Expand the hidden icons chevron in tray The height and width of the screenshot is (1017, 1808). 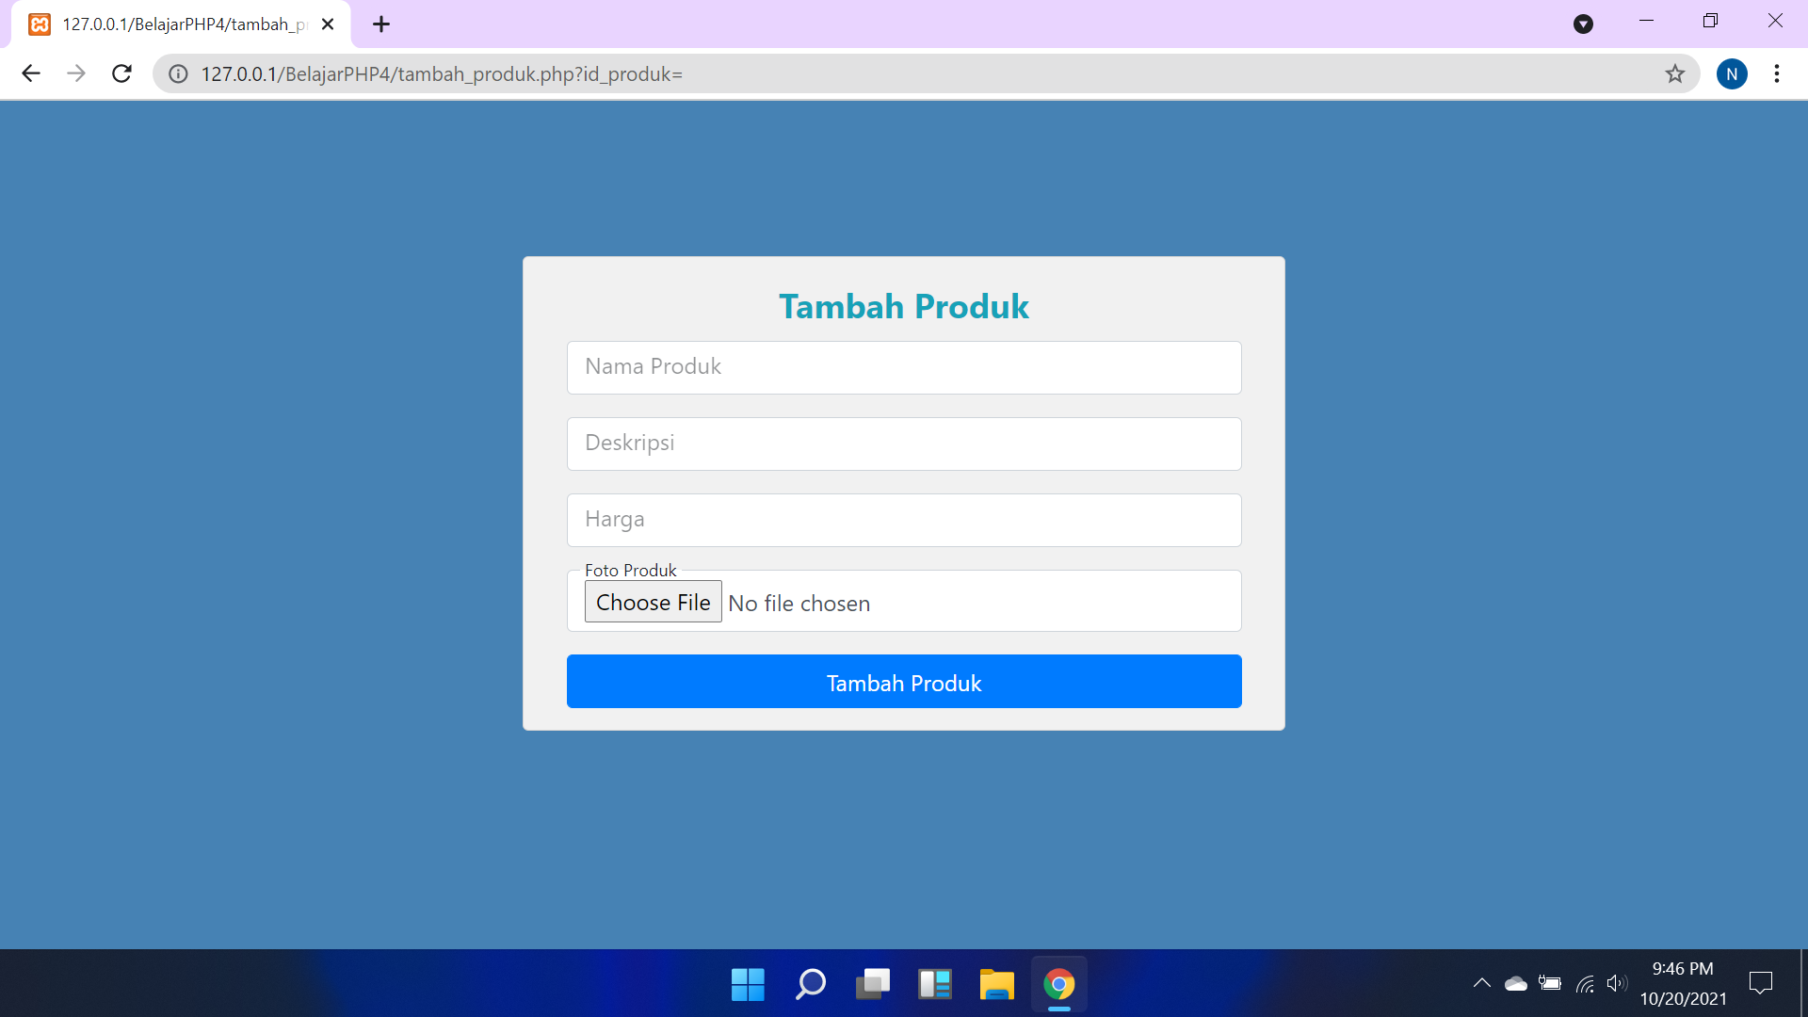1481,982
